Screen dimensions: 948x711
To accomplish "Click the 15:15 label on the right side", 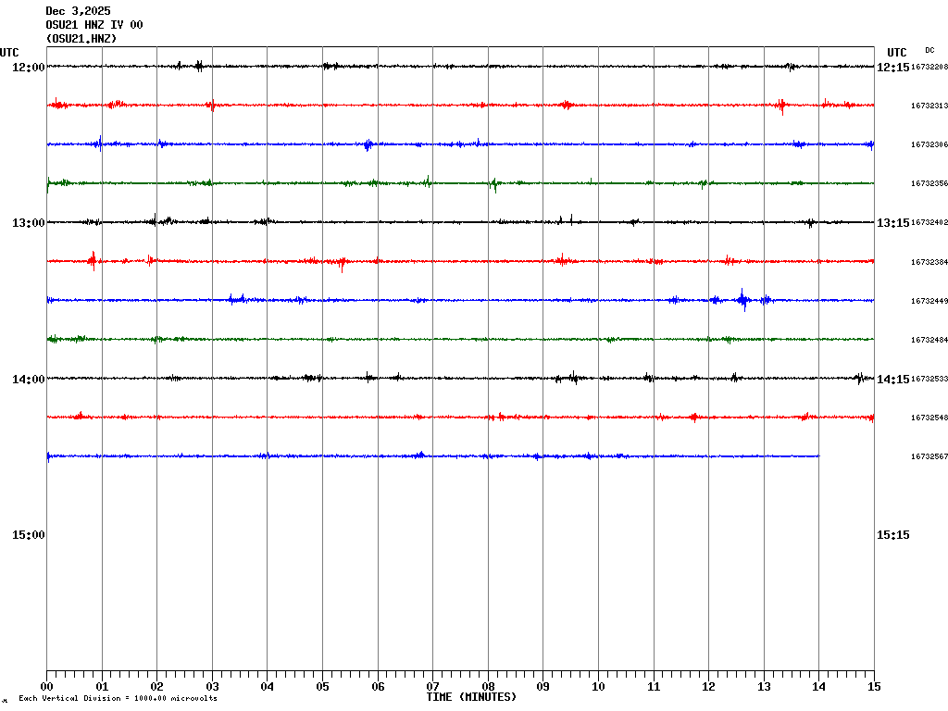I will (892, 534).
